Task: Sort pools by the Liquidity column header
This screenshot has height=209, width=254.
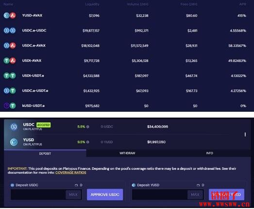Action: point(92,4)
